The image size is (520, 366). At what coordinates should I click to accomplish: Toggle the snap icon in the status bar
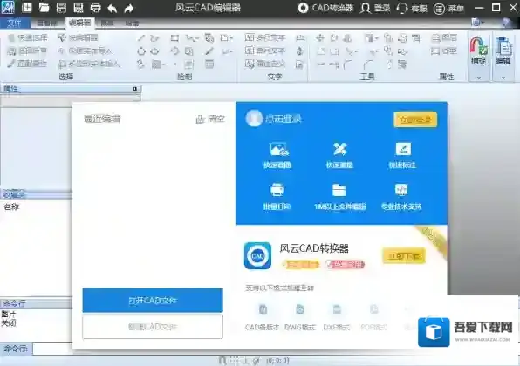click(x=222, y=360)
